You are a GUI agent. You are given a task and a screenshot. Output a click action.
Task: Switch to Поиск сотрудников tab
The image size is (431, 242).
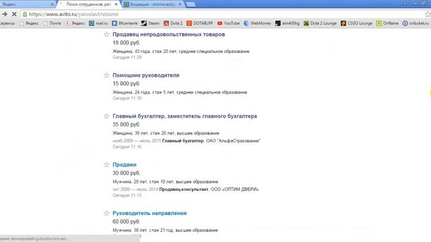(88, 5)
